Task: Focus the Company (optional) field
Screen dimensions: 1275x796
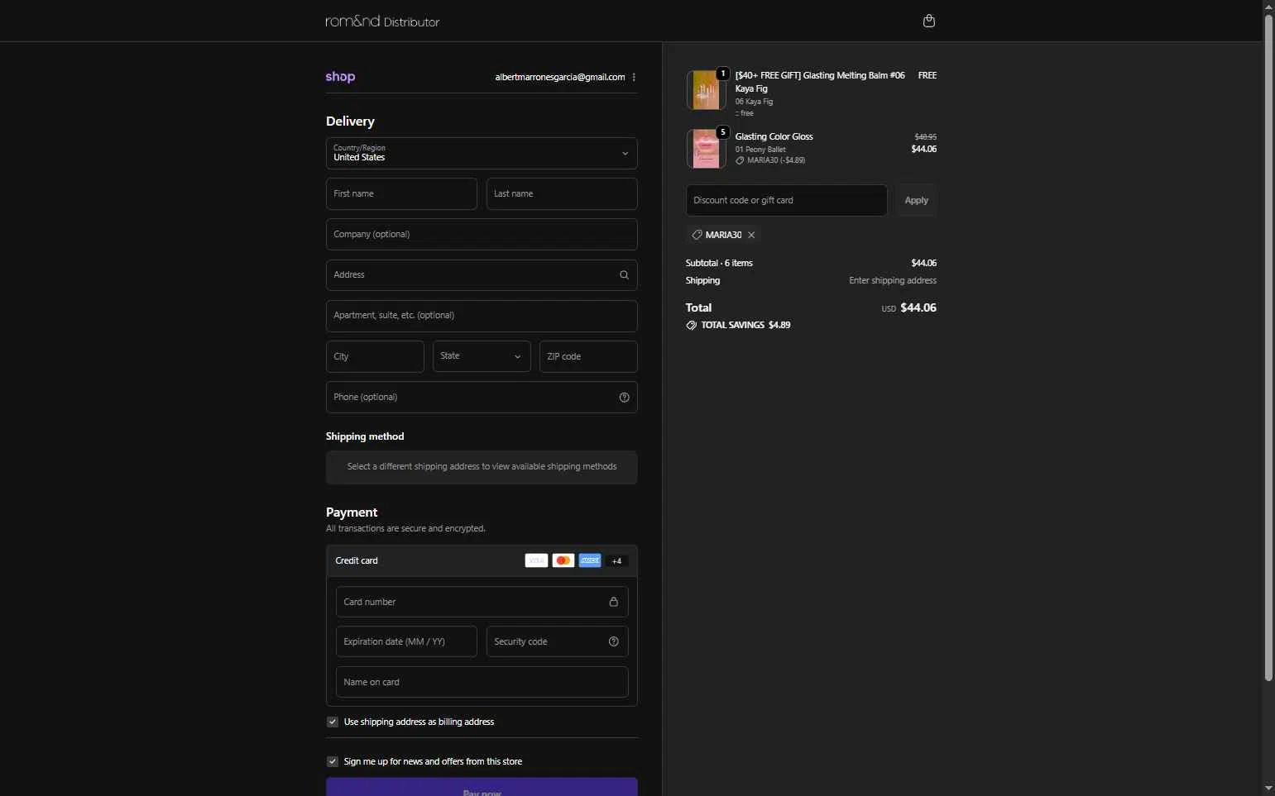Action: 482,234
